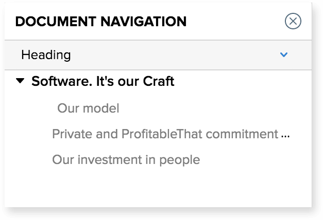The height and width of the screenshot is (220, 323).
Task: Click the ellipsis after truncated heading
Action: click(286, 135)
